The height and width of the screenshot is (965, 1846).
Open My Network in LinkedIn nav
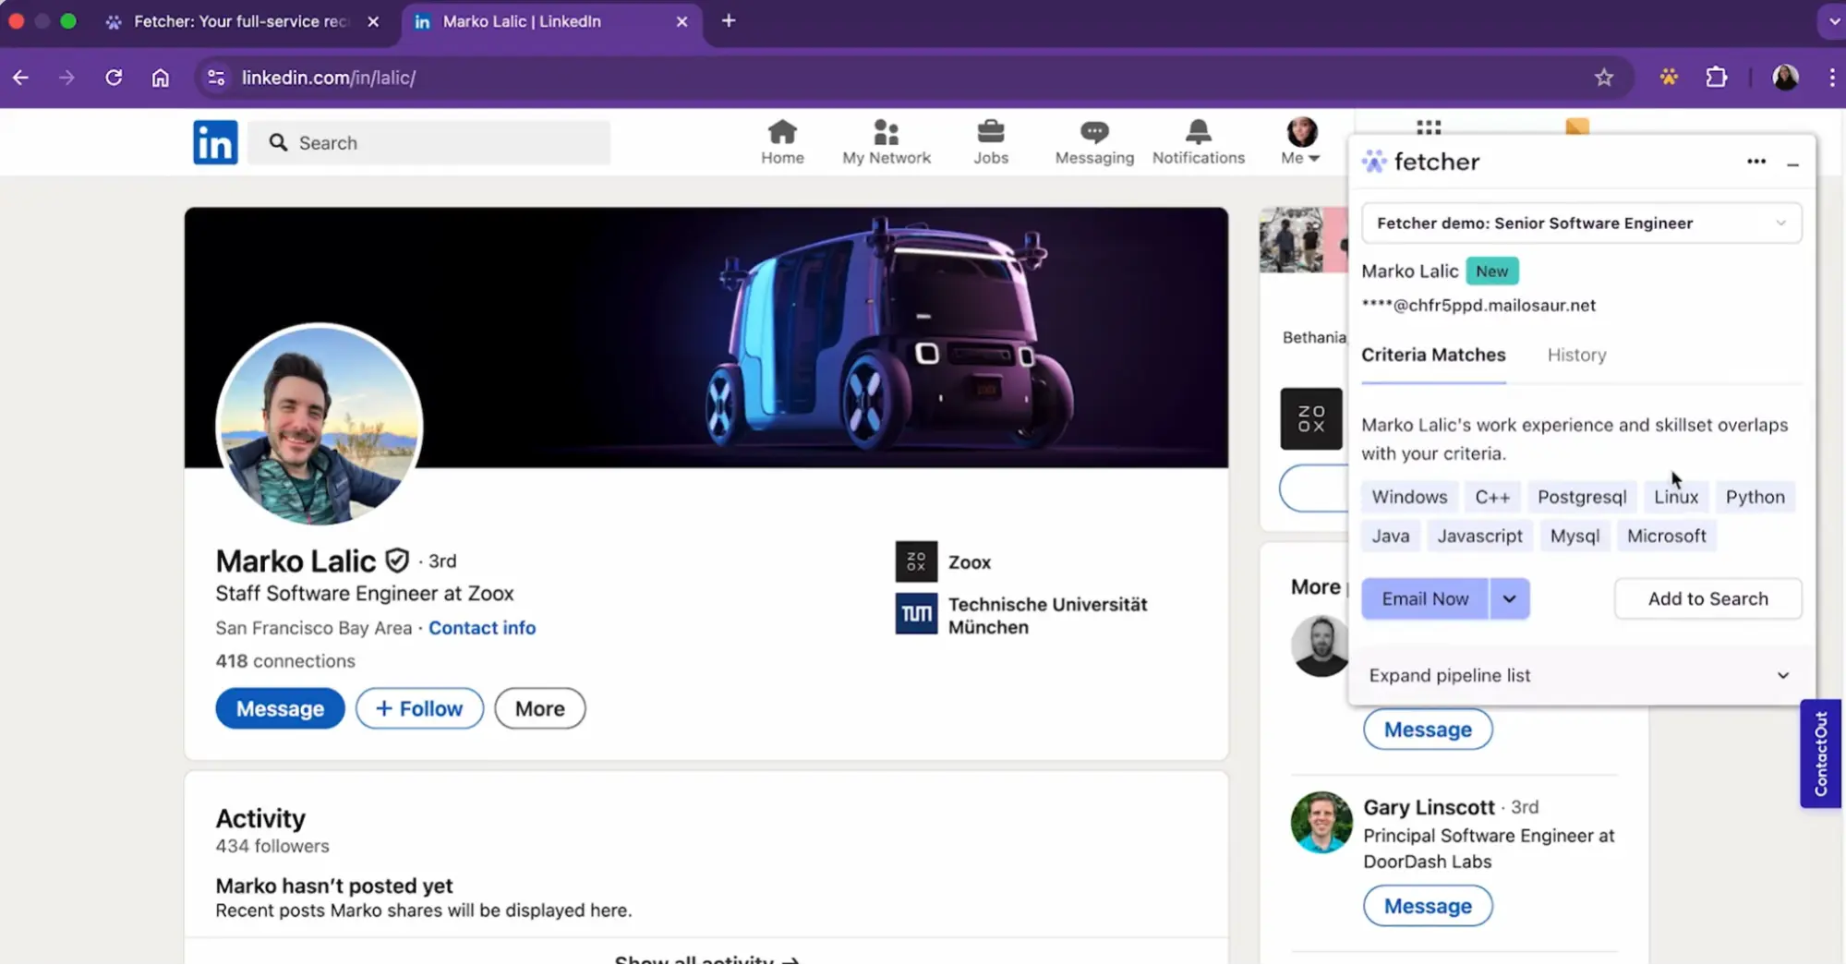pyautogui.click(x=887, y=142)
